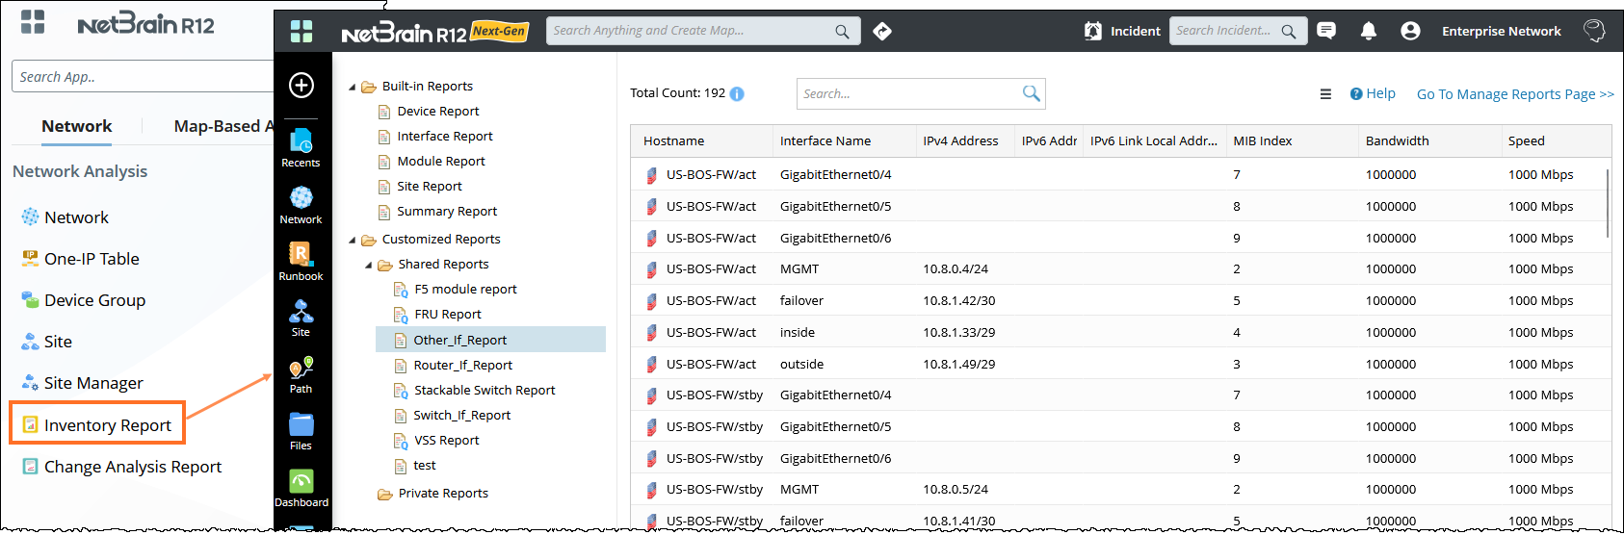Screen dimensions: 1624x535
Task: Switch to the Network tab
Action: [x=76, y=126]
